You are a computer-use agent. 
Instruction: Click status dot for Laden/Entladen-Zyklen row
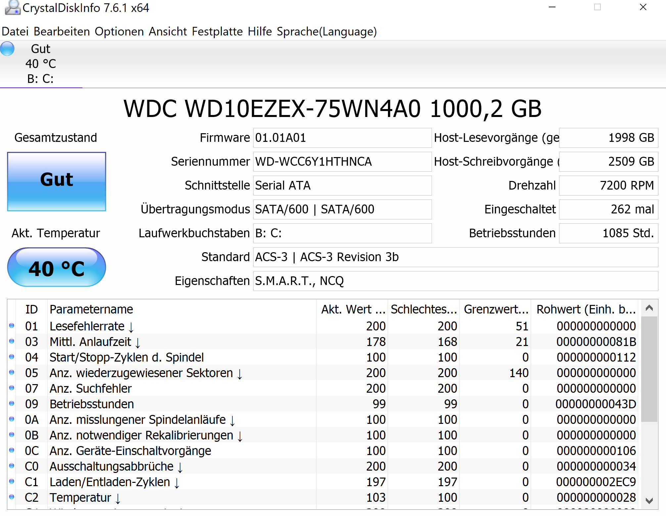(12, 482)
